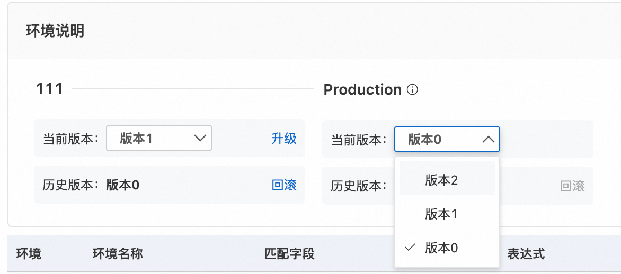
Task: Click the Production environment heading
Action: point(362,90)
